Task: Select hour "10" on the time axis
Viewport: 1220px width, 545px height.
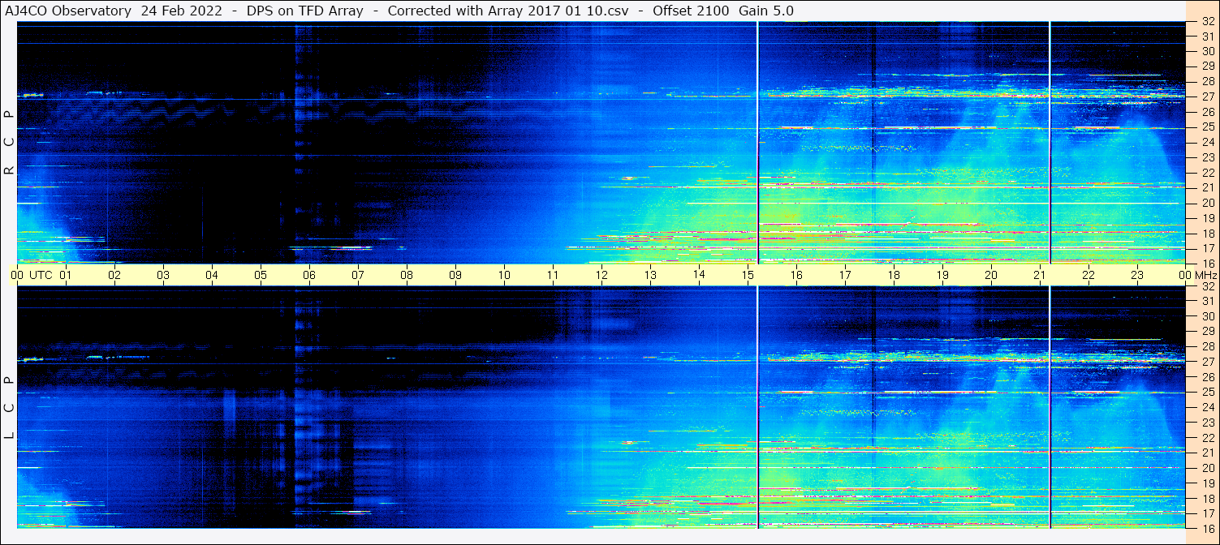Action: (x=504, y=275)
